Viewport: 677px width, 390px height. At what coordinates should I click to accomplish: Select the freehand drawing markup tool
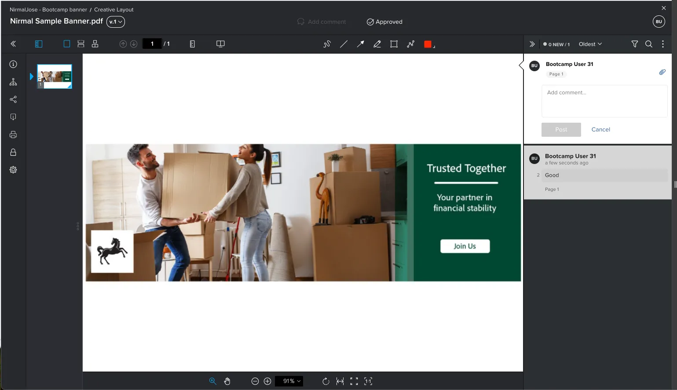(x=327, y=44)
